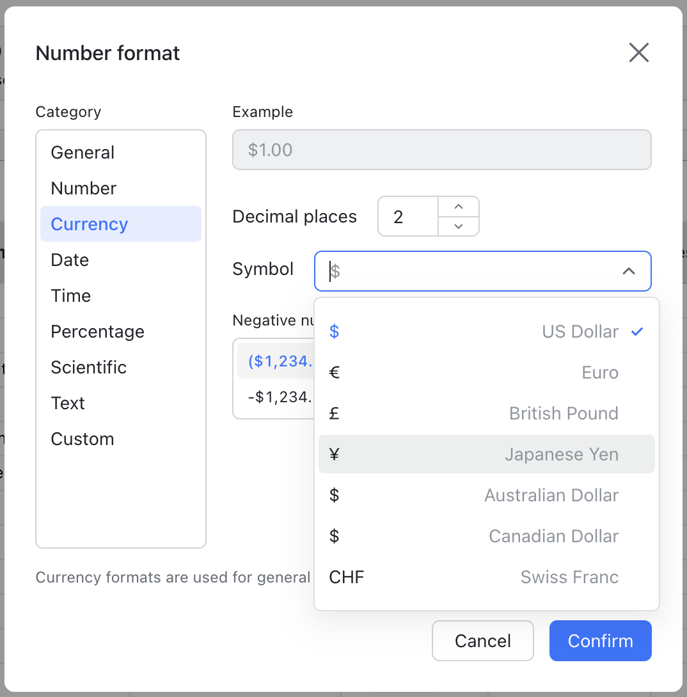The height and width of the screenshot is (697, 687).
Task: Choose Canadian Dollar from list
Action: pyautogui.click(x=486, y=536)
